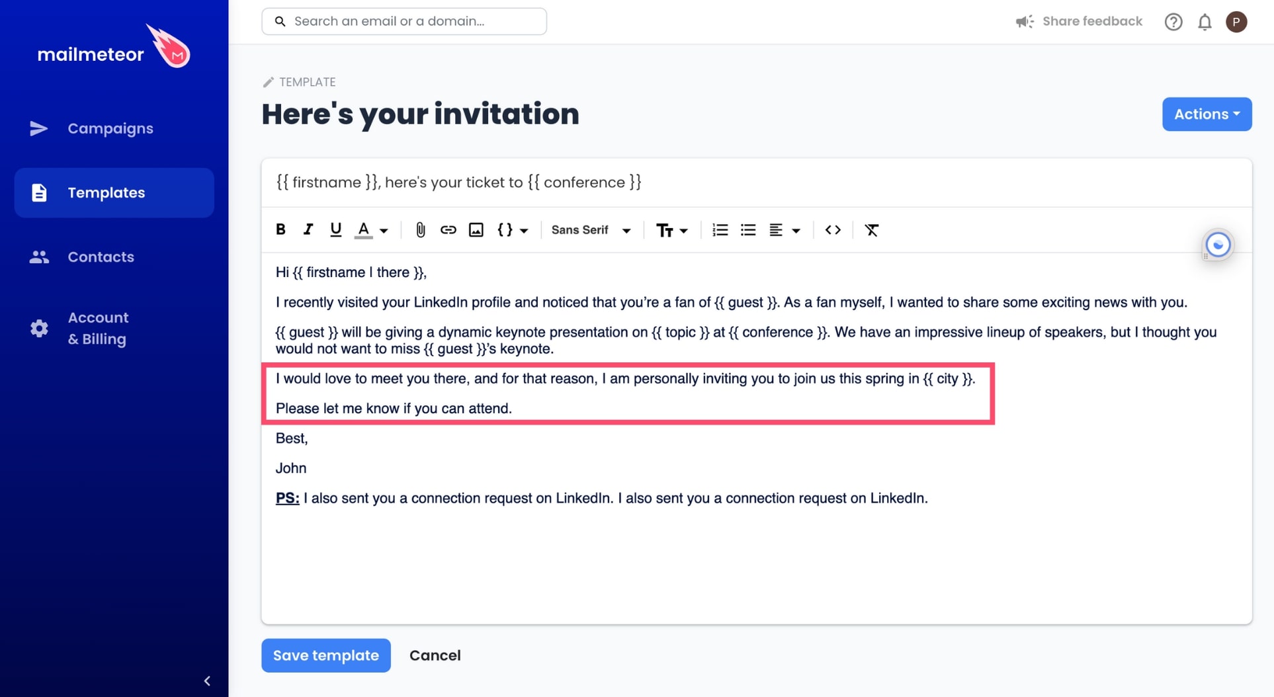Image resolution: width=1274 pixels, height=697 pixels.
Task: Open help with the question mark icon
Action: click(x=1173, y=21)
